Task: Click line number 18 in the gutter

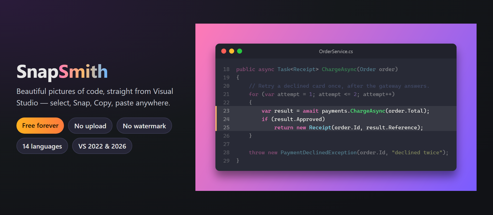Action: point(226,69)
